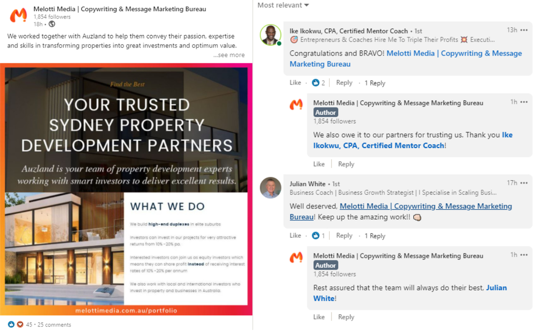Follow Julian White mention in Melotti's reply
The height and width of the screenshot is (333, 540).
pos(410,293)
